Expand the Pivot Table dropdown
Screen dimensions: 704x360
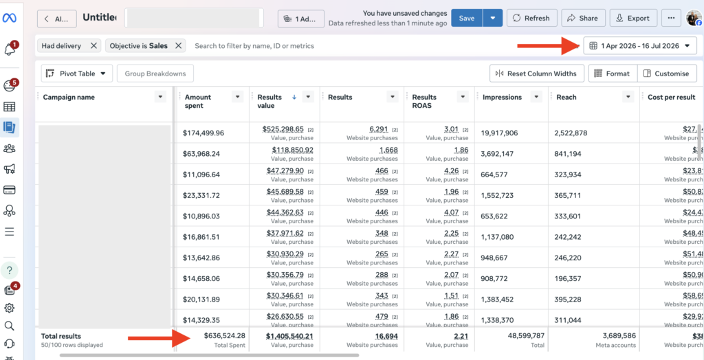pyautogui.click(x=76, y=74)
